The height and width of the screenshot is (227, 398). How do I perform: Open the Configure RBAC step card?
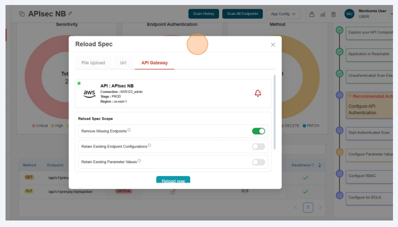pyautogui.click(x=369, y=177)
